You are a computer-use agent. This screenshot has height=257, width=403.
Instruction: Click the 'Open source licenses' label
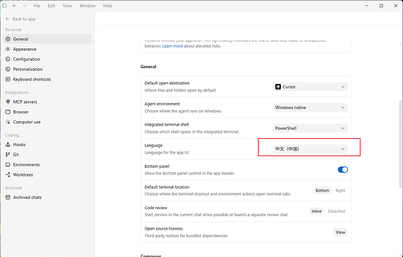[164, 228]
